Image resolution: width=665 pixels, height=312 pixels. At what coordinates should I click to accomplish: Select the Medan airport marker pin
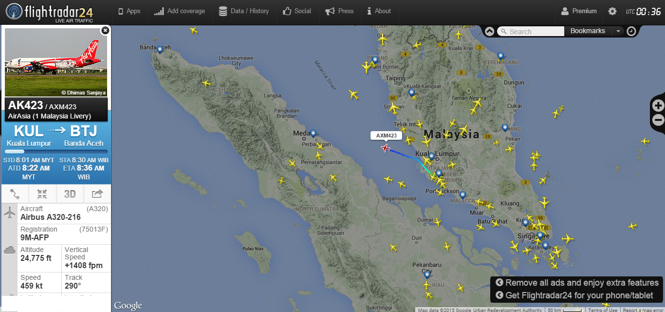point(313,133)
